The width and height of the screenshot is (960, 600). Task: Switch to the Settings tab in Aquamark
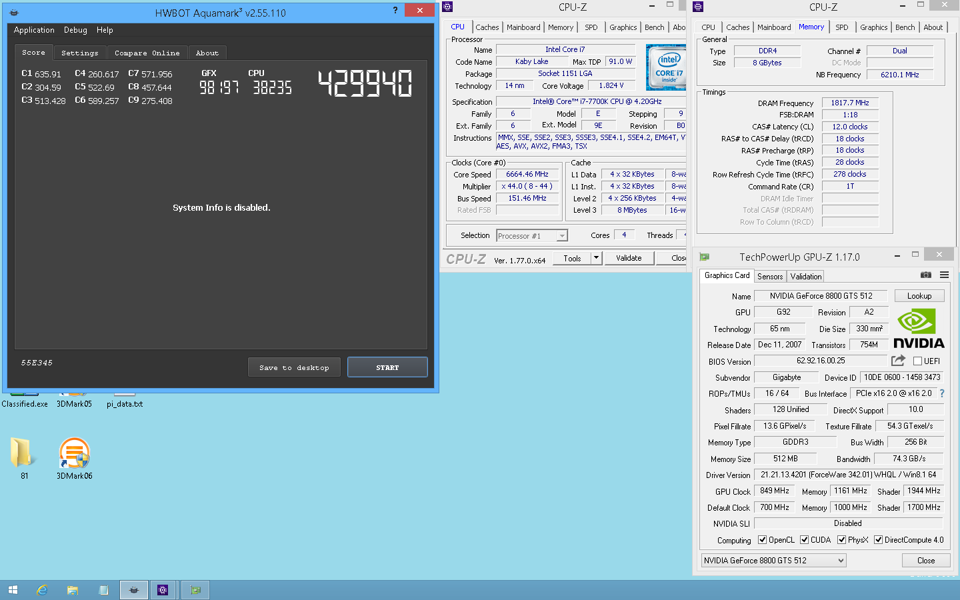point(79,53)
